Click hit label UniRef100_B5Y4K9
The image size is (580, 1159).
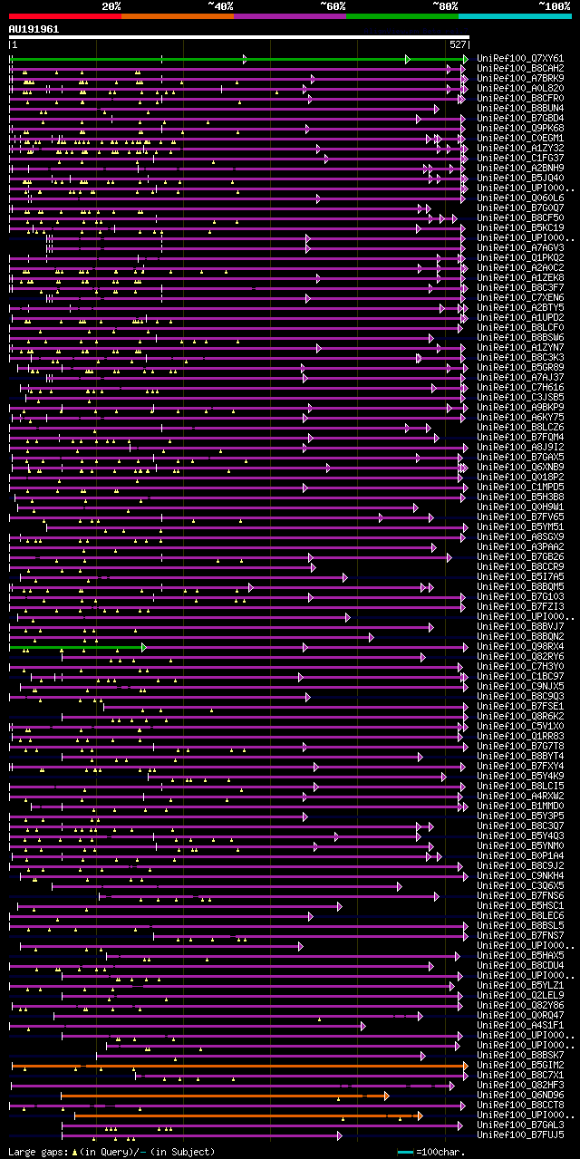(x=519, y=777)
